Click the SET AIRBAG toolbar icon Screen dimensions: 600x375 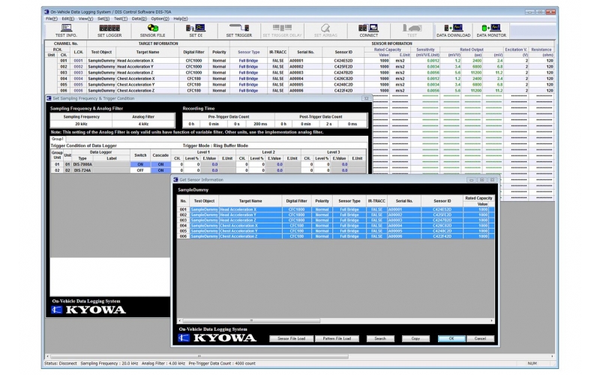point(325,31)
